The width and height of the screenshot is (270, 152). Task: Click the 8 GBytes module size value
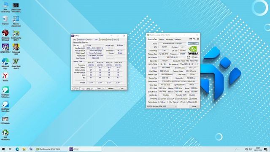click(x=120, y=45)
